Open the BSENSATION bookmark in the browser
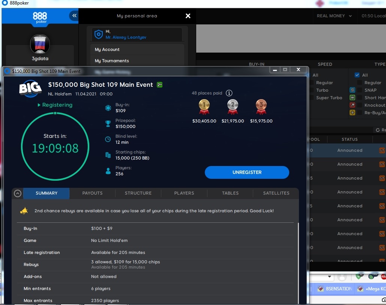The width and height of the screenshot is (386, 305). 335,289
